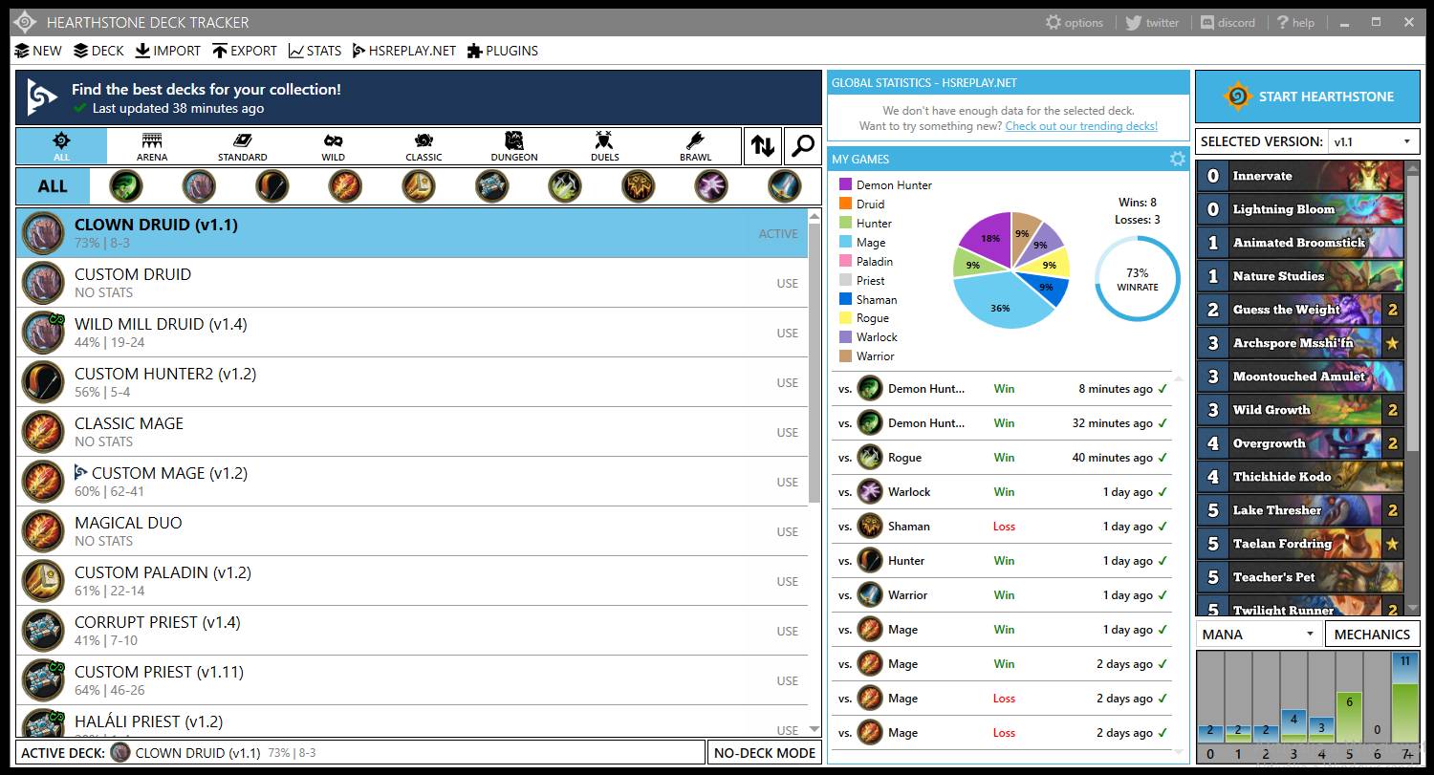Toggle No-Deck Mode
Image resolution: width=1434 pixels, height=775 pixels.
pos(765,752)
